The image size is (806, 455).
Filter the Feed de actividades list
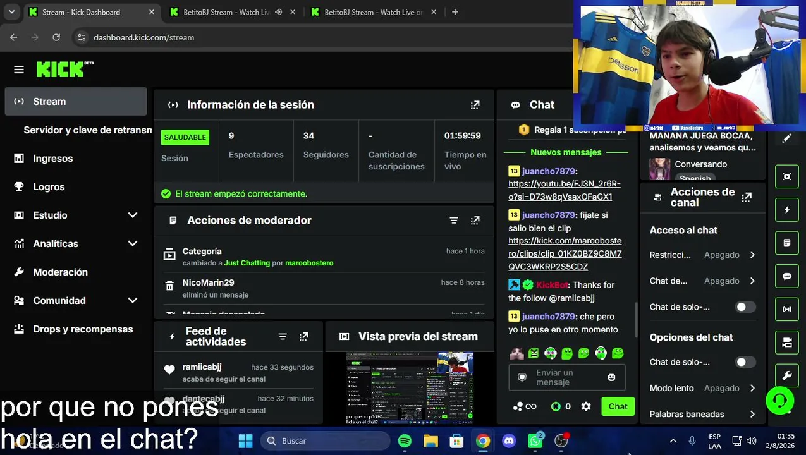[x=283, y=337]
